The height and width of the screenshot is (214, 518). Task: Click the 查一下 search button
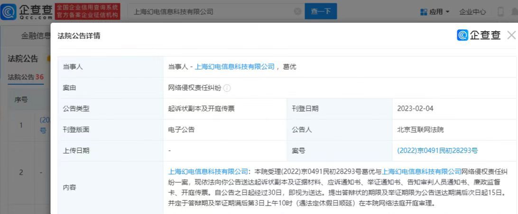[x=321, y=11]
